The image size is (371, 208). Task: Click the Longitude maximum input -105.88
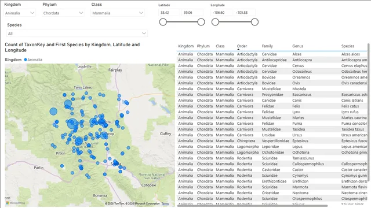point(245,13)
